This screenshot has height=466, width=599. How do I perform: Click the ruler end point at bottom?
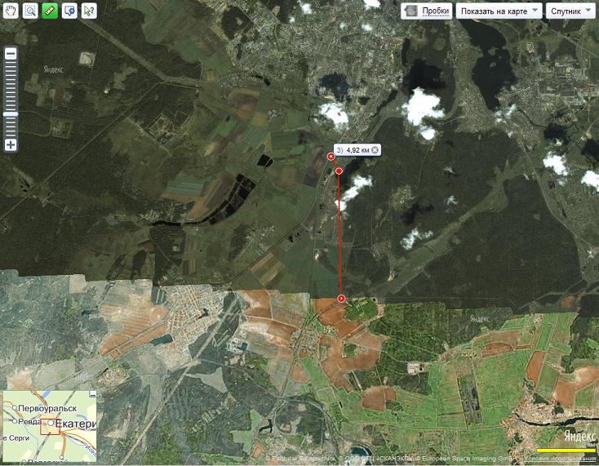(x=340, y=300)
